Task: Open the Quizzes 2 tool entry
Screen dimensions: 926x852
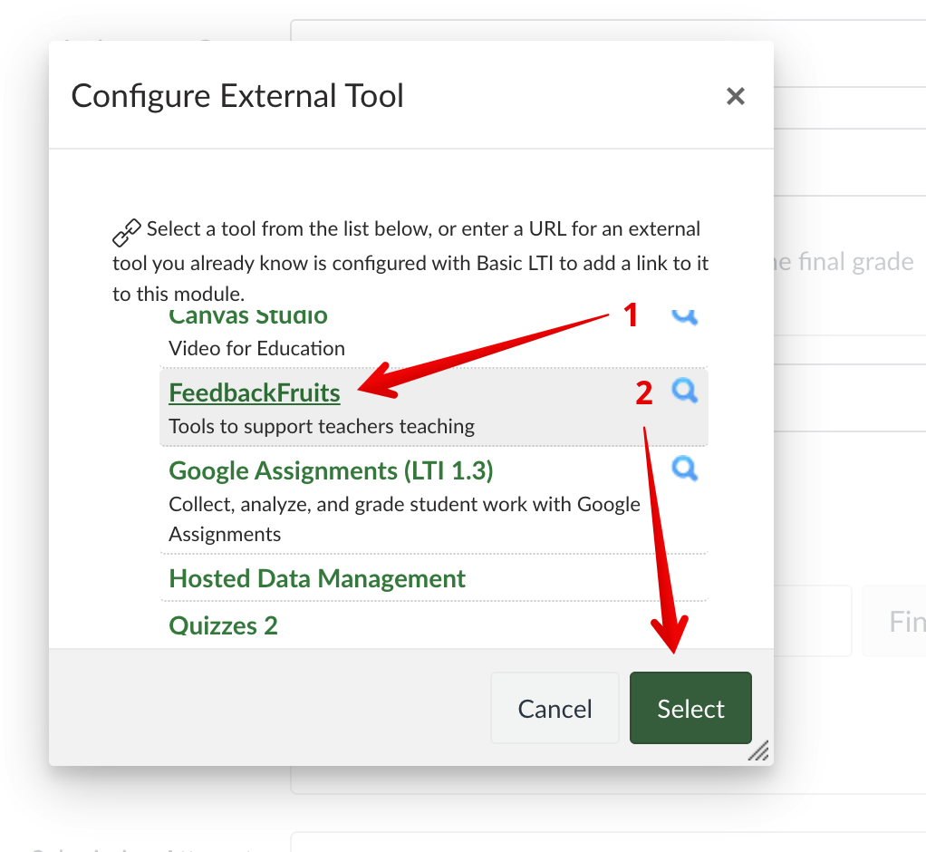Action: (x=223, y=626)
